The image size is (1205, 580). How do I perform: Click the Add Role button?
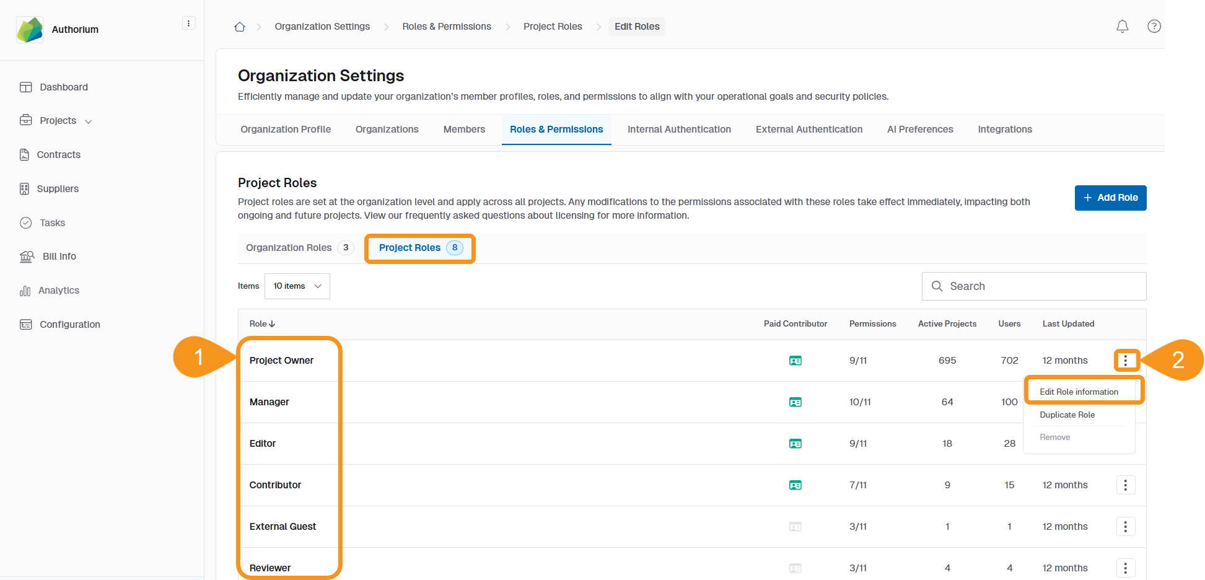(1110, 197)
